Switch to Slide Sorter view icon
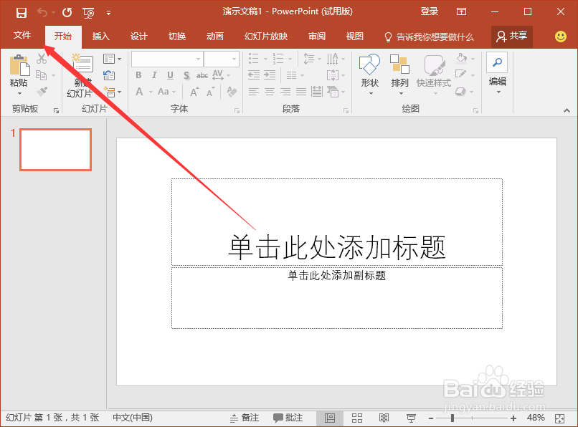The image size is (578, 427). point(357,418)
